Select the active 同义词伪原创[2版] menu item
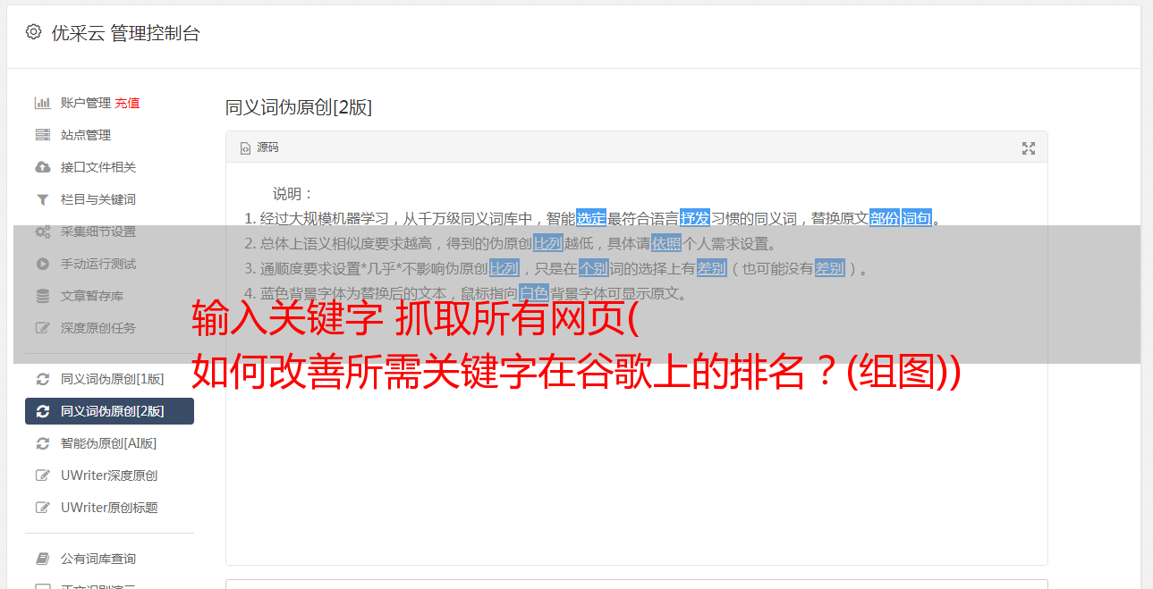Viewport: 1153px width, 589px height. [109, 411]
